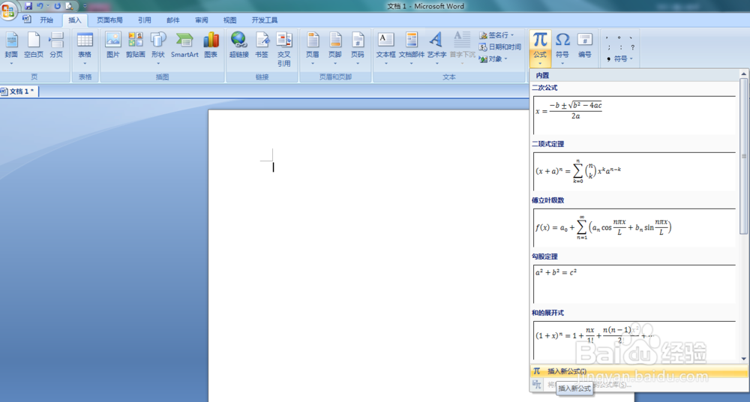Switch to the 开始 ribbon tab
Screen dimensions: 750x402
(x=46, y=20)
